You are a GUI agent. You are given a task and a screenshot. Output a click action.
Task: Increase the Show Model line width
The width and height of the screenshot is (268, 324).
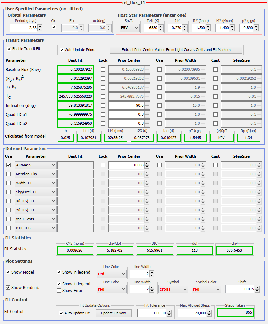coord(152,272)
